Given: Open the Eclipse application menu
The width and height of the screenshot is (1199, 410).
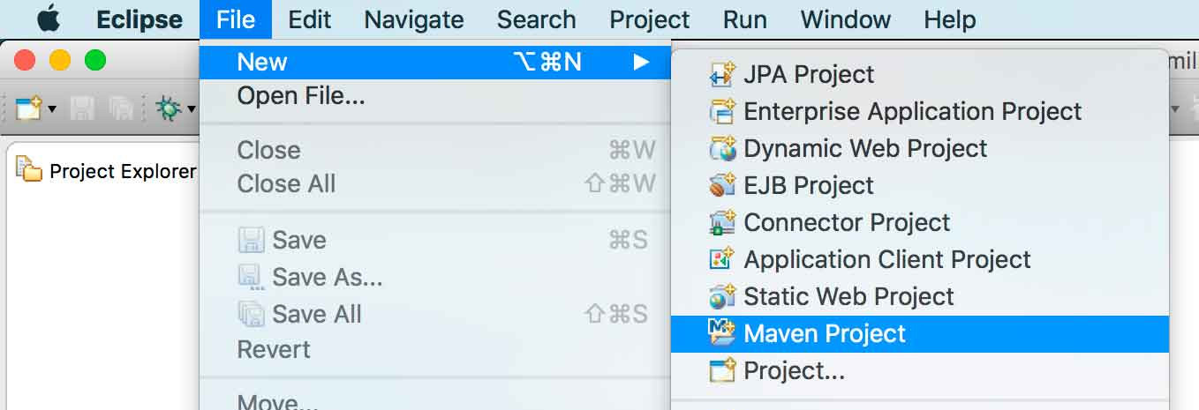Looking at the screenshot, I should (140, 19).
